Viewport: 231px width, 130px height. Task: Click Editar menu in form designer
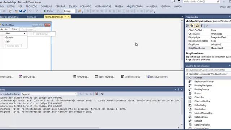tap(14, 29)
